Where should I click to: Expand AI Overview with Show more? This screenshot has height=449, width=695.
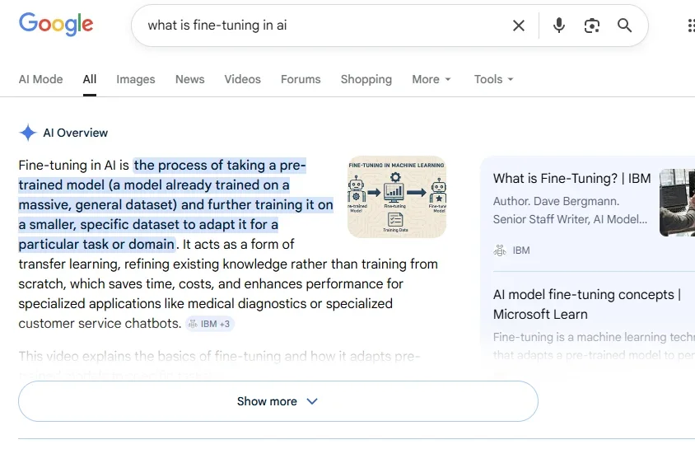tap(278, 401)
